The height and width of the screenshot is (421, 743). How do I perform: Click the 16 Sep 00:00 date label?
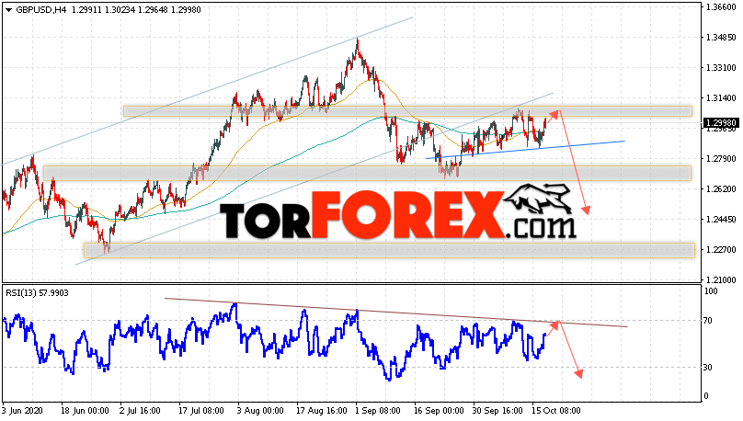point(439,411)
